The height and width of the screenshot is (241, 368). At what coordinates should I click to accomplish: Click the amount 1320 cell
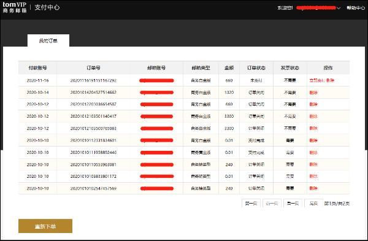pos(229,93)
